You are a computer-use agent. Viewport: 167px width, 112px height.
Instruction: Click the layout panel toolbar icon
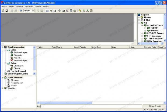click(x=55, y=11)
